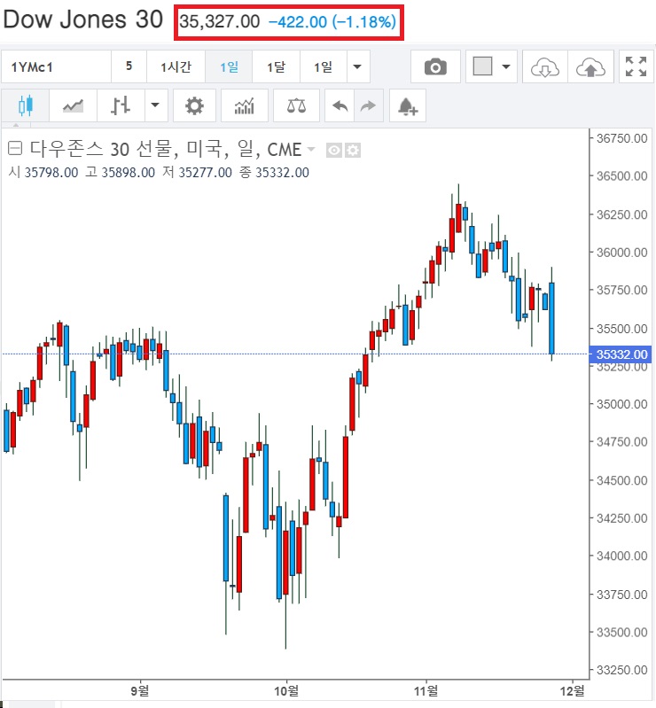Open chart settings gear icon
Screen dimensions: 656x708
pyautogui.click(x=194, y=105)
